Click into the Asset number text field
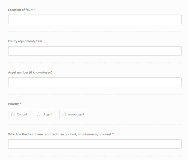 [x=95, y=82]
